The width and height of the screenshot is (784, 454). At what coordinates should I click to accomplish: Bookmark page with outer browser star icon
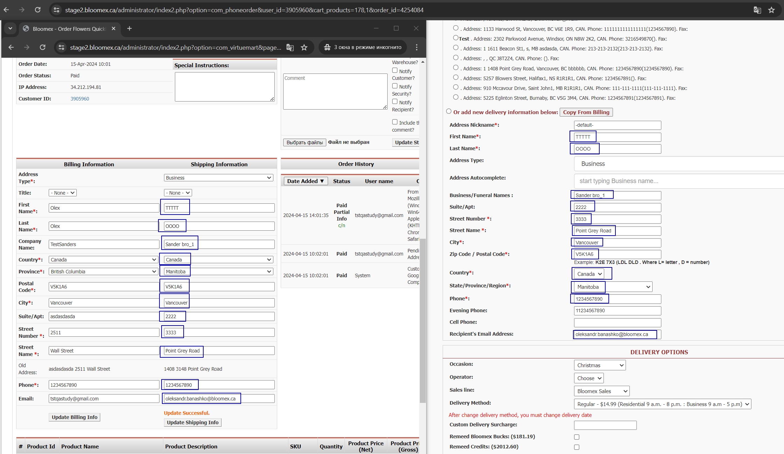click(x=771, y=10)
